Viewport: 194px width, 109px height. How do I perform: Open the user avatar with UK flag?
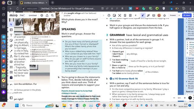pos(159,15)
